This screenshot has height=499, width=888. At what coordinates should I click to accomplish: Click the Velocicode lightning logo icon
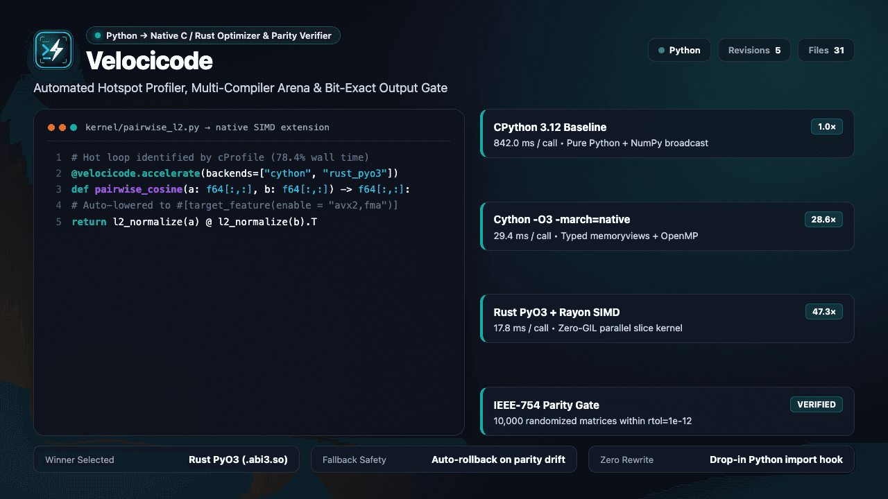53,50
